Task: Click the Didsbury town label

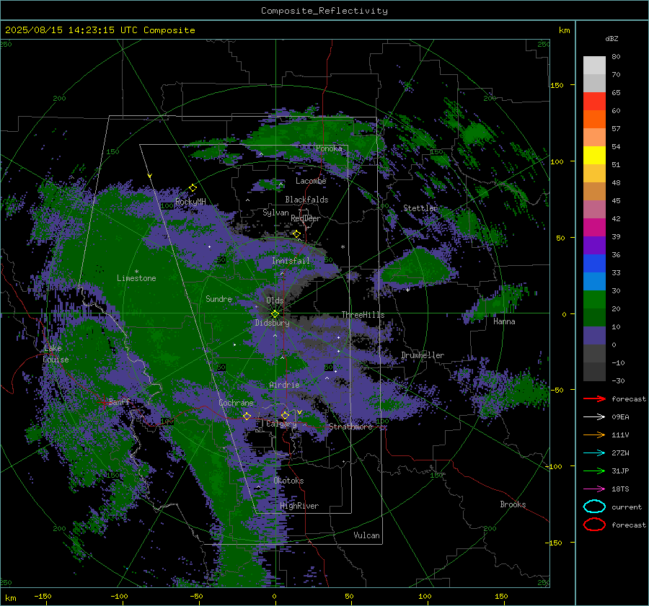Action: point(273,323)
